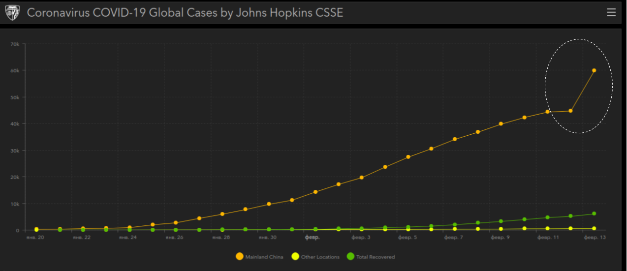Click the 30k label on the y-axis

tap(15, 151)
